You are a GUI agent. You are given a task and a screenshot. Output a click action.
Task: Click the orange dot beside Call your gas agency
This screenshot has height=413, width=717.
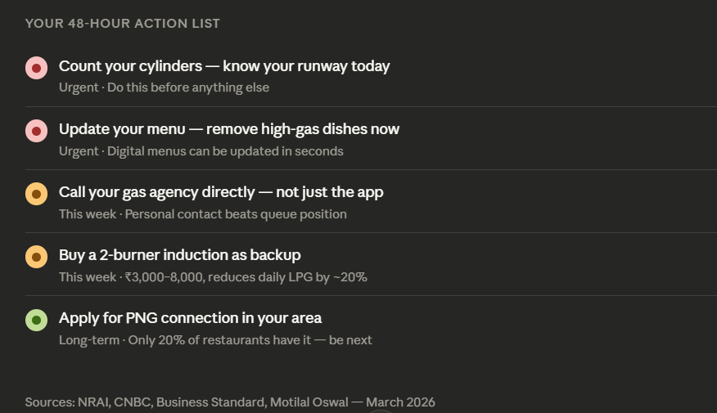pos(36,194)
